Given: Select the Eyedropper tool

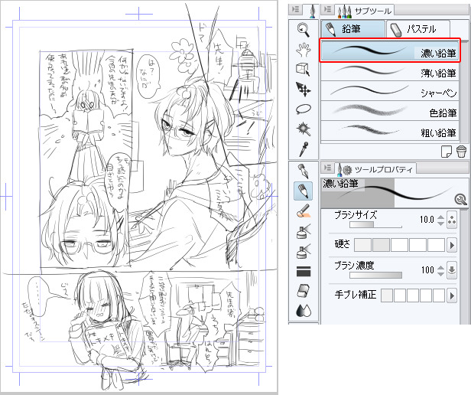Looking at the screenshot, I should click(304, 149).
